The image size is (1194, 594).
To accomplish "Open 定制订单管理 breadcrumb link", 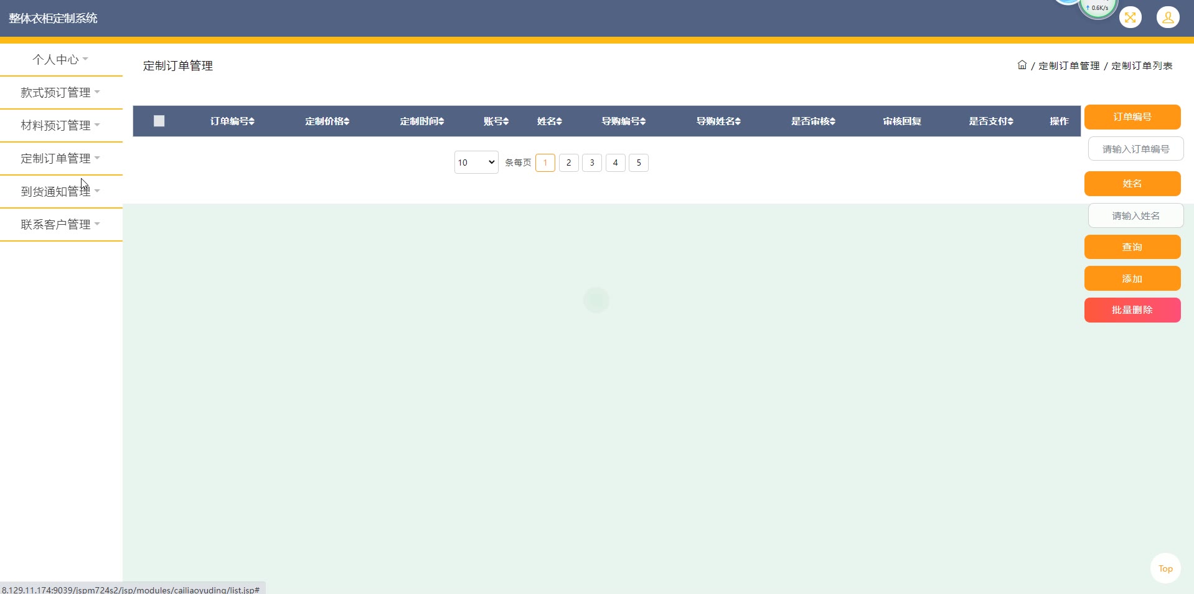I will click(x=1069, y=65).
